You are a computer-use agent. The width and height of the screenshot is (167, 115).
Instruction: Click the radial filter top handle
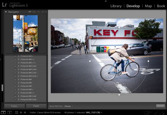119,28
